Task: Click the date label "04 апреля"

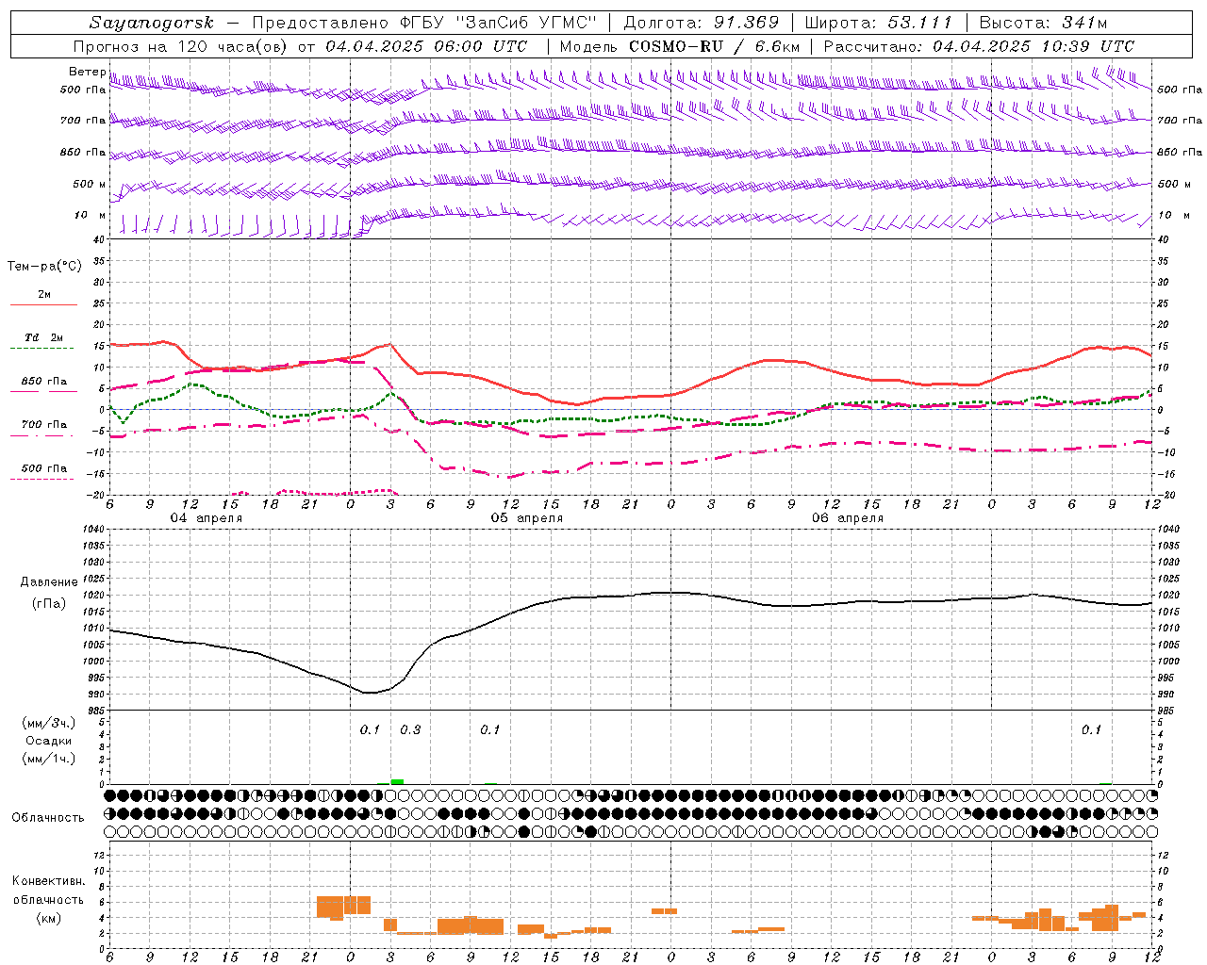Action: [x=206, y=518]
